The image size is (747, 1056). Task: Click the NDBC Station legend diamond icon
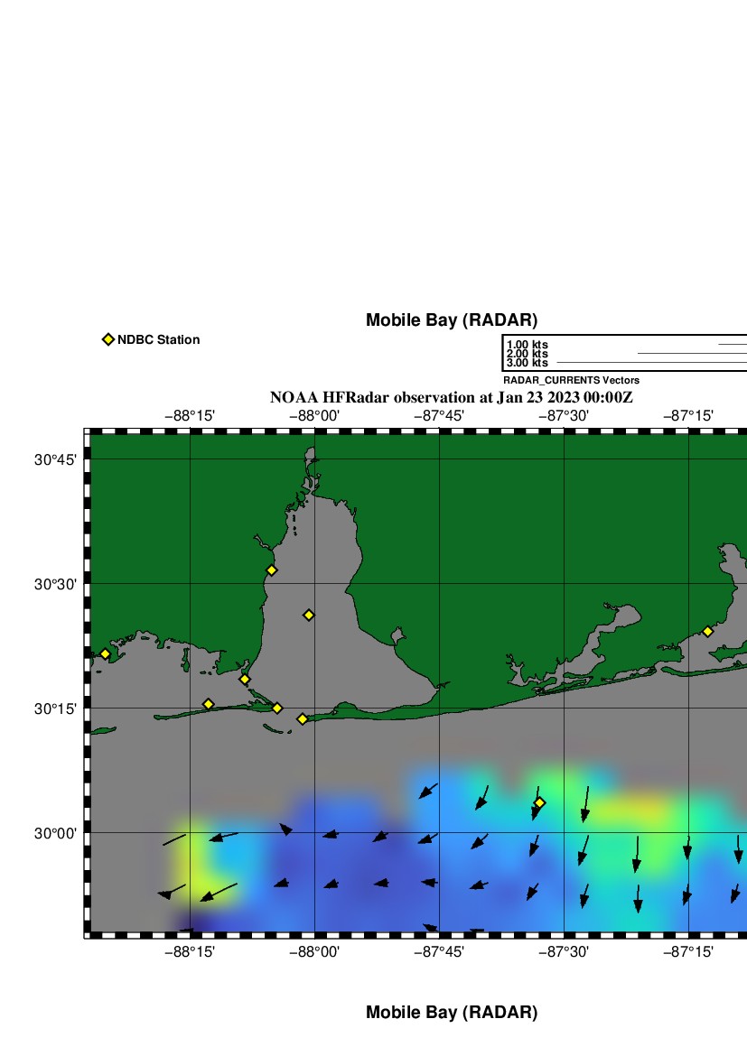point(108,339)
